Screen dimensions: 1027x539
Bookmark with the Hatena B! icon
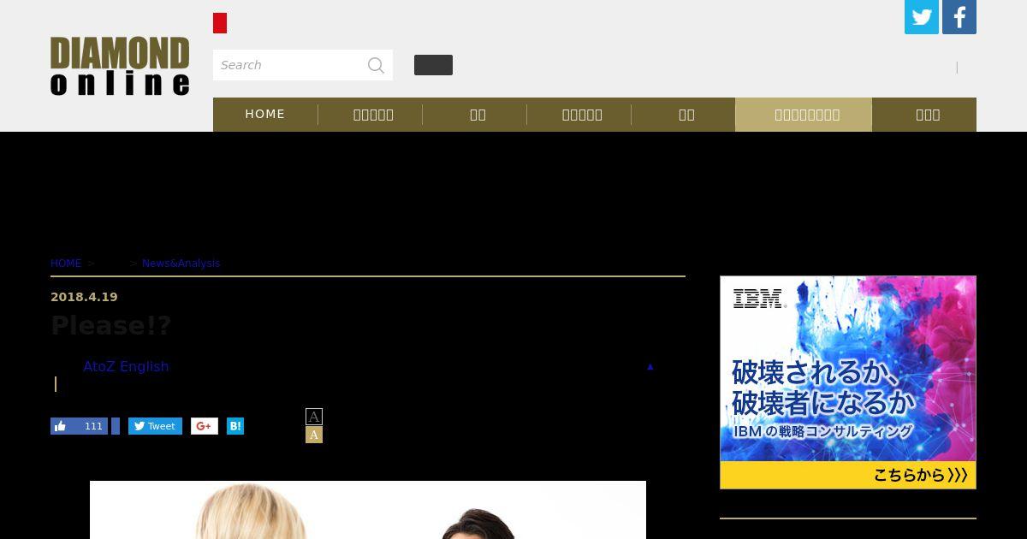[235, 426]
